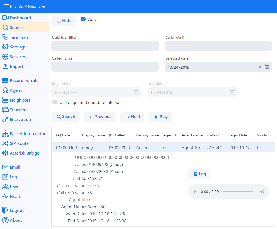Click the Uuid identifier input field

[x=105, y=46]
